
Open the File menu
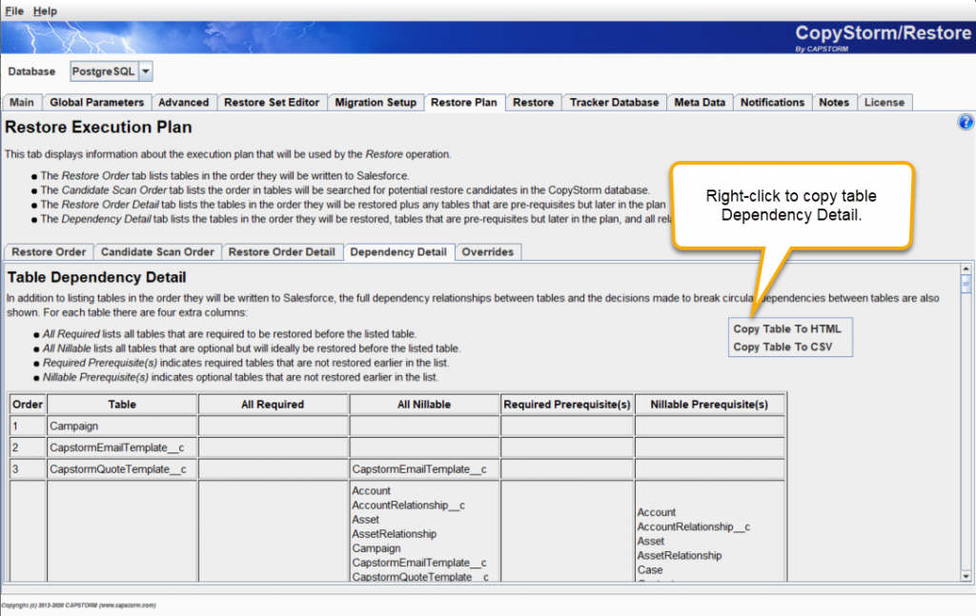point(13,10)
